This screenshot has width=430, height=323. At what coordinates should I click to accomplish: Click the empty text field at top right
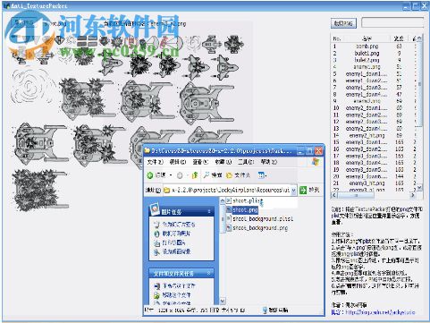(392, 22)
